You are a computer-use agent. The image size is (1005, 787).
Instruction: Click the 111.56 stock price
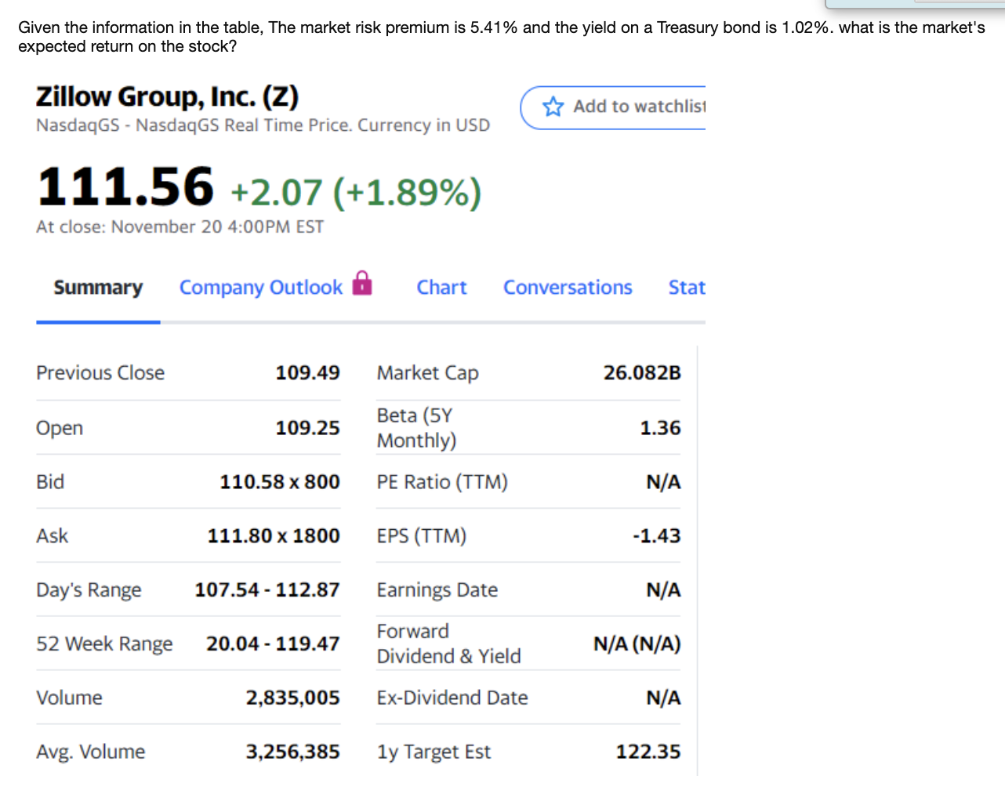pos(125,187)
